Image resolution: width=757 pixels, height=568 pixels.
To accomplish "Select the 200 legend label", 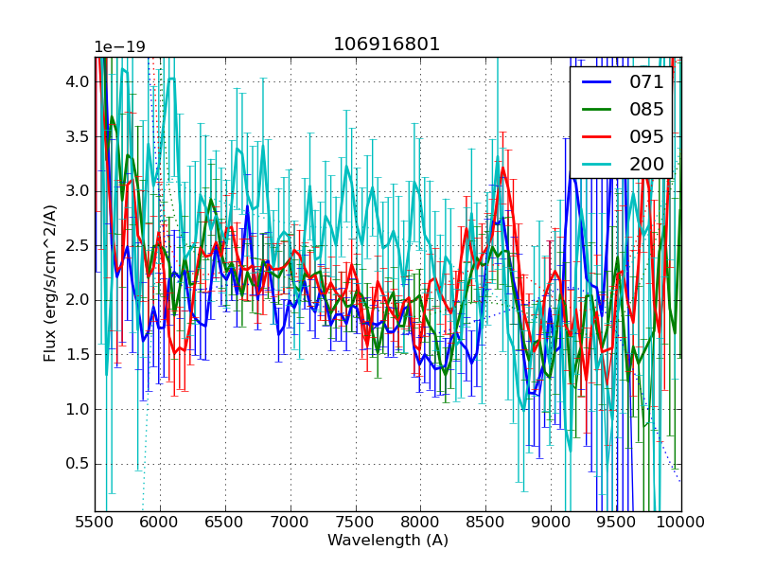I will 646,165.
